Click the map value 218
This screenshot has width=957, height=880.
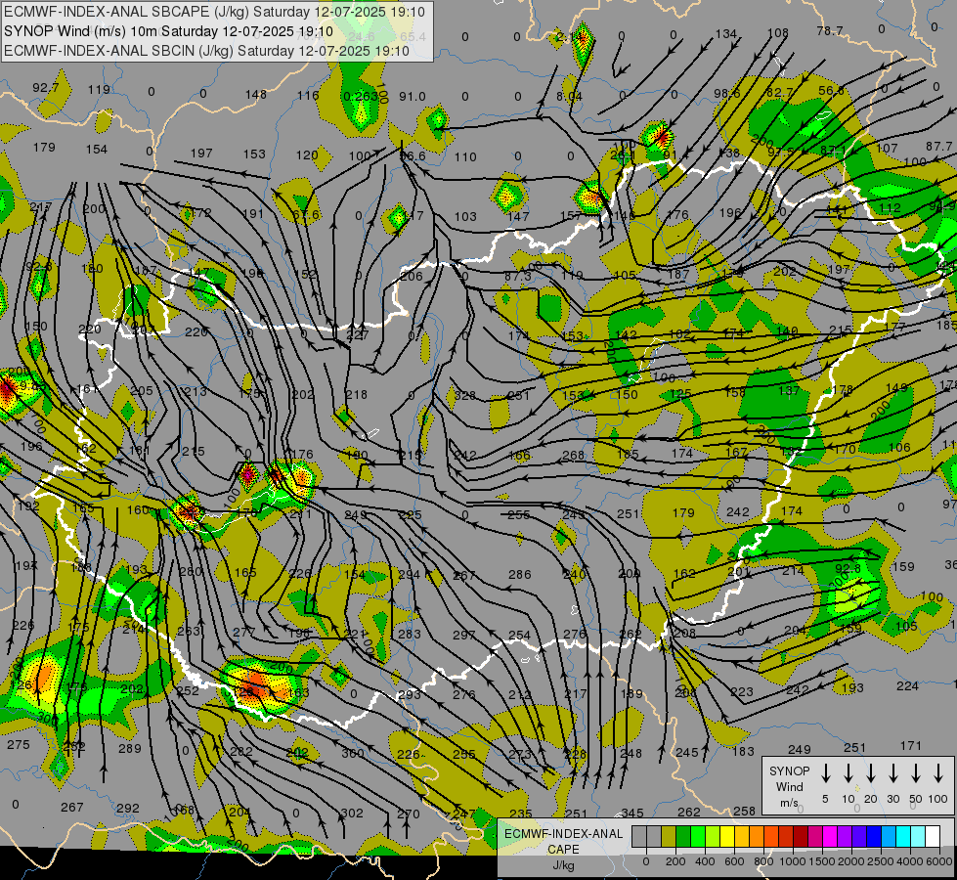[357, 394]
